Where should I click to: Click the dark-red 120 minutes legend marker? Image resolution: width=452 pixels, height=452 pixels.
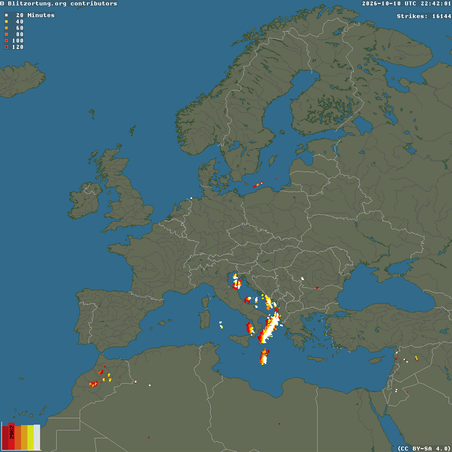tap(6, 47)
